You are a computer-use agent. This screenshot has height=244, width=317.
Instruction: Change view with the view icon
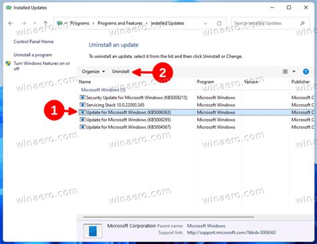coord(285,72)
